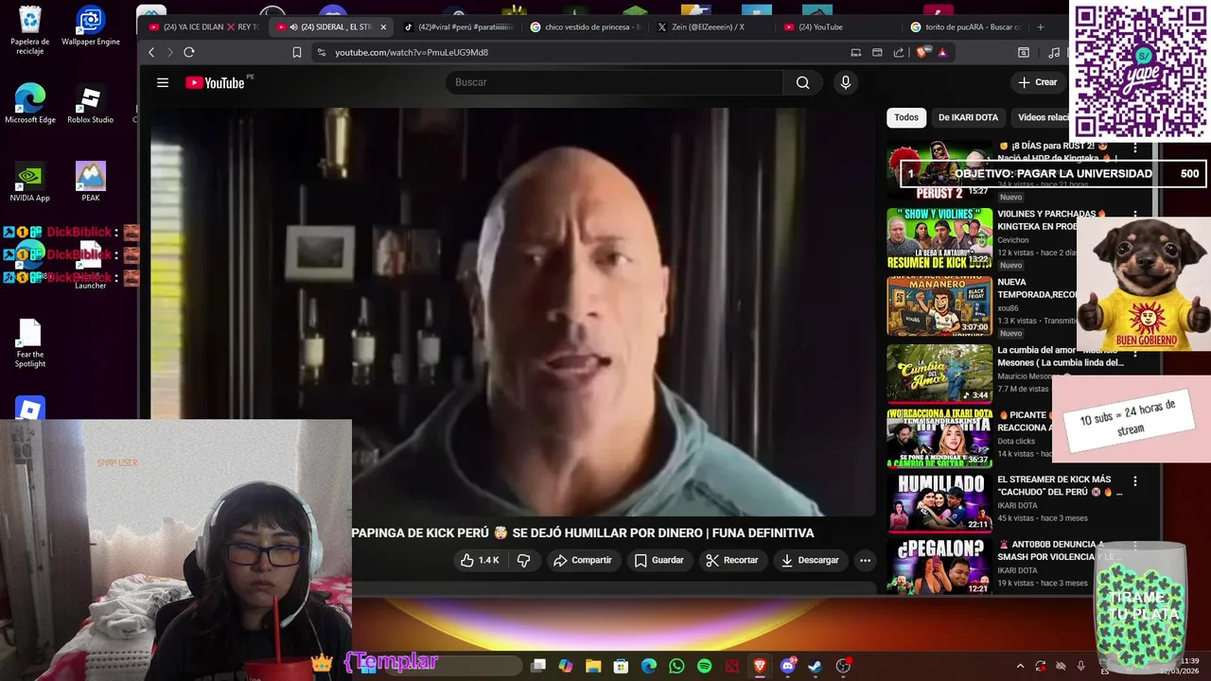1211x681 pixels.
Task: Open Discord from the taskbar
Action: click(787, 666)
